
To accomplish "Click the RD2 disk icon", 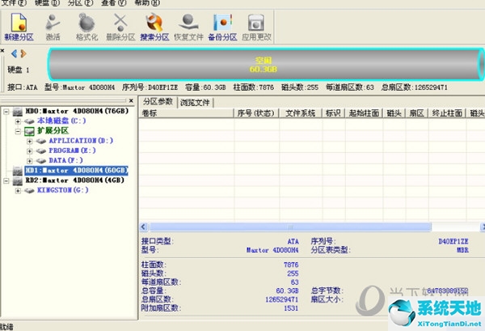I will (x=18, y=180).
